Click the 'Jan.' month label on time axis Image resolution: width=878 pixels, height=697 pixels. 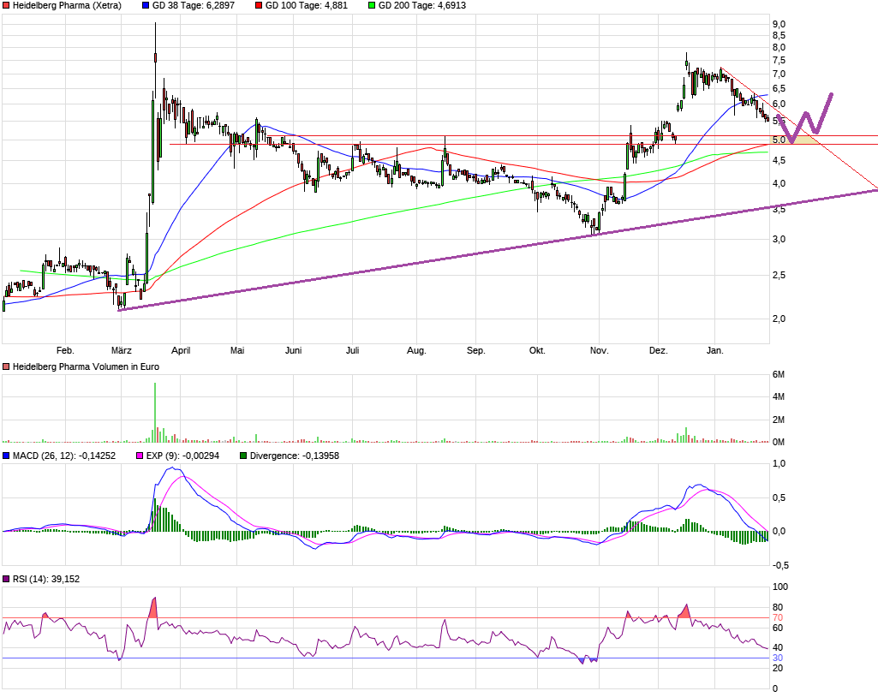715,350
